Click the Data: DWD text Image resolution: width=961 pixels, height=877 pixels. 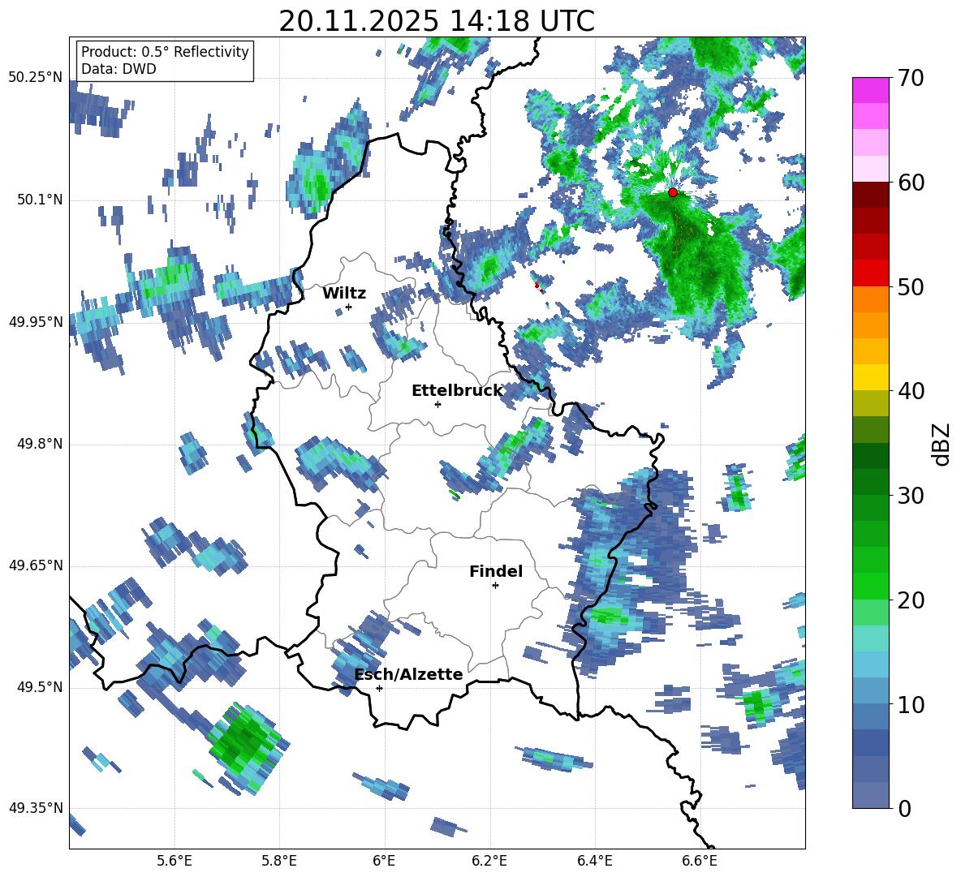pos(119,69)
